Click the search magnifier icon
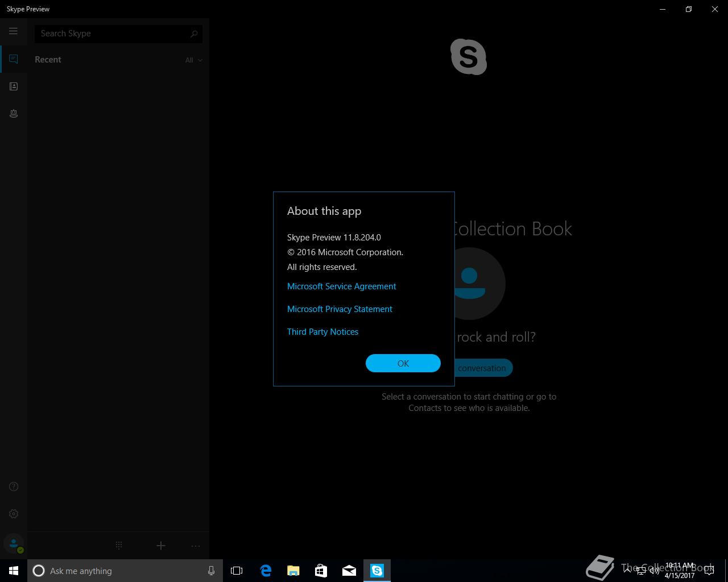The width and height of the screenshot is (728, 582). [x=194, y=34]
